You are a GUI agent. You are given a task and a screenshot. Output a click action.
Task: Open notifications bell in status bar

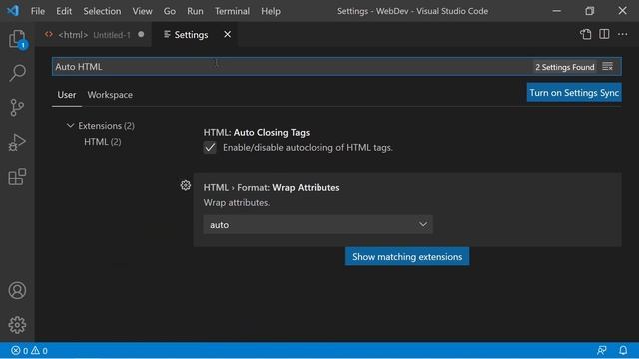(x=623, y=350)
